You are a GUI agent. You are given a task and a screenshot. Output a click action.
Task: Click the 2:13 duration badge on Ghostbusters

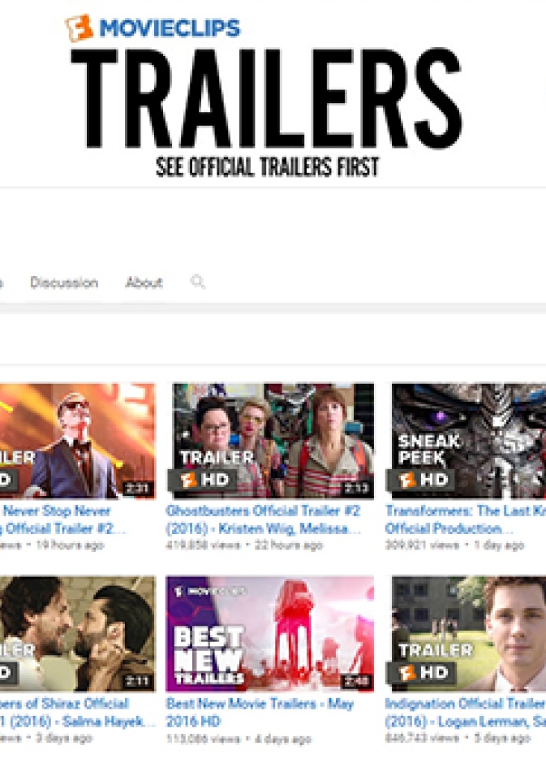coord(356,488)
